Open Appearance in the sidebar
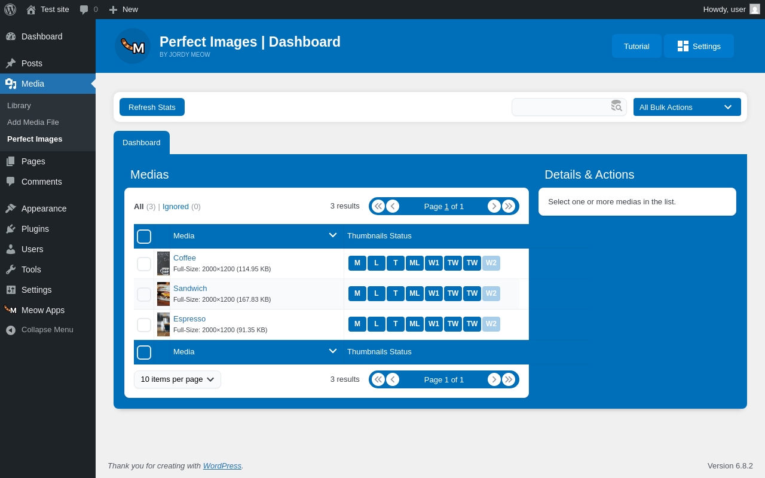The image size is (765, 478). tap(48, 209)
